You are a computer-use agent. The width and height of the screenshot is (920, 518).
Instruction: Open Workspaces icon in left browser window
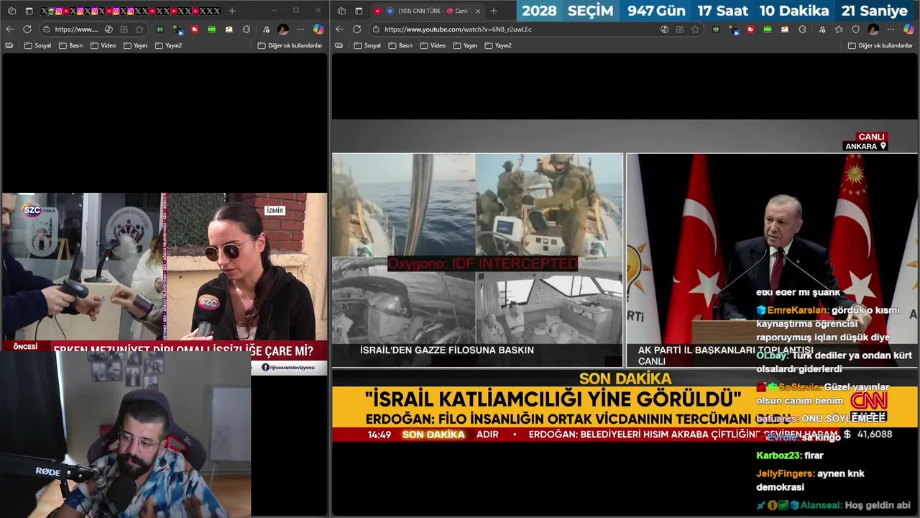(11, 11)
